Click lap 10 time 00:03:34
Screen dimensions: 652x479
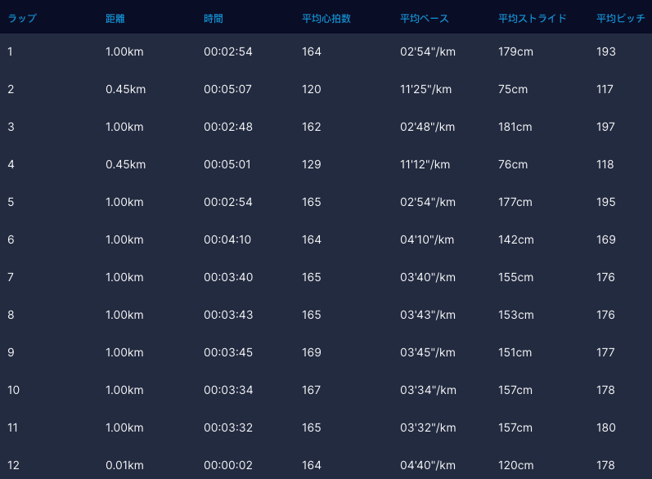pyautogui.click(x=227, y=390)
